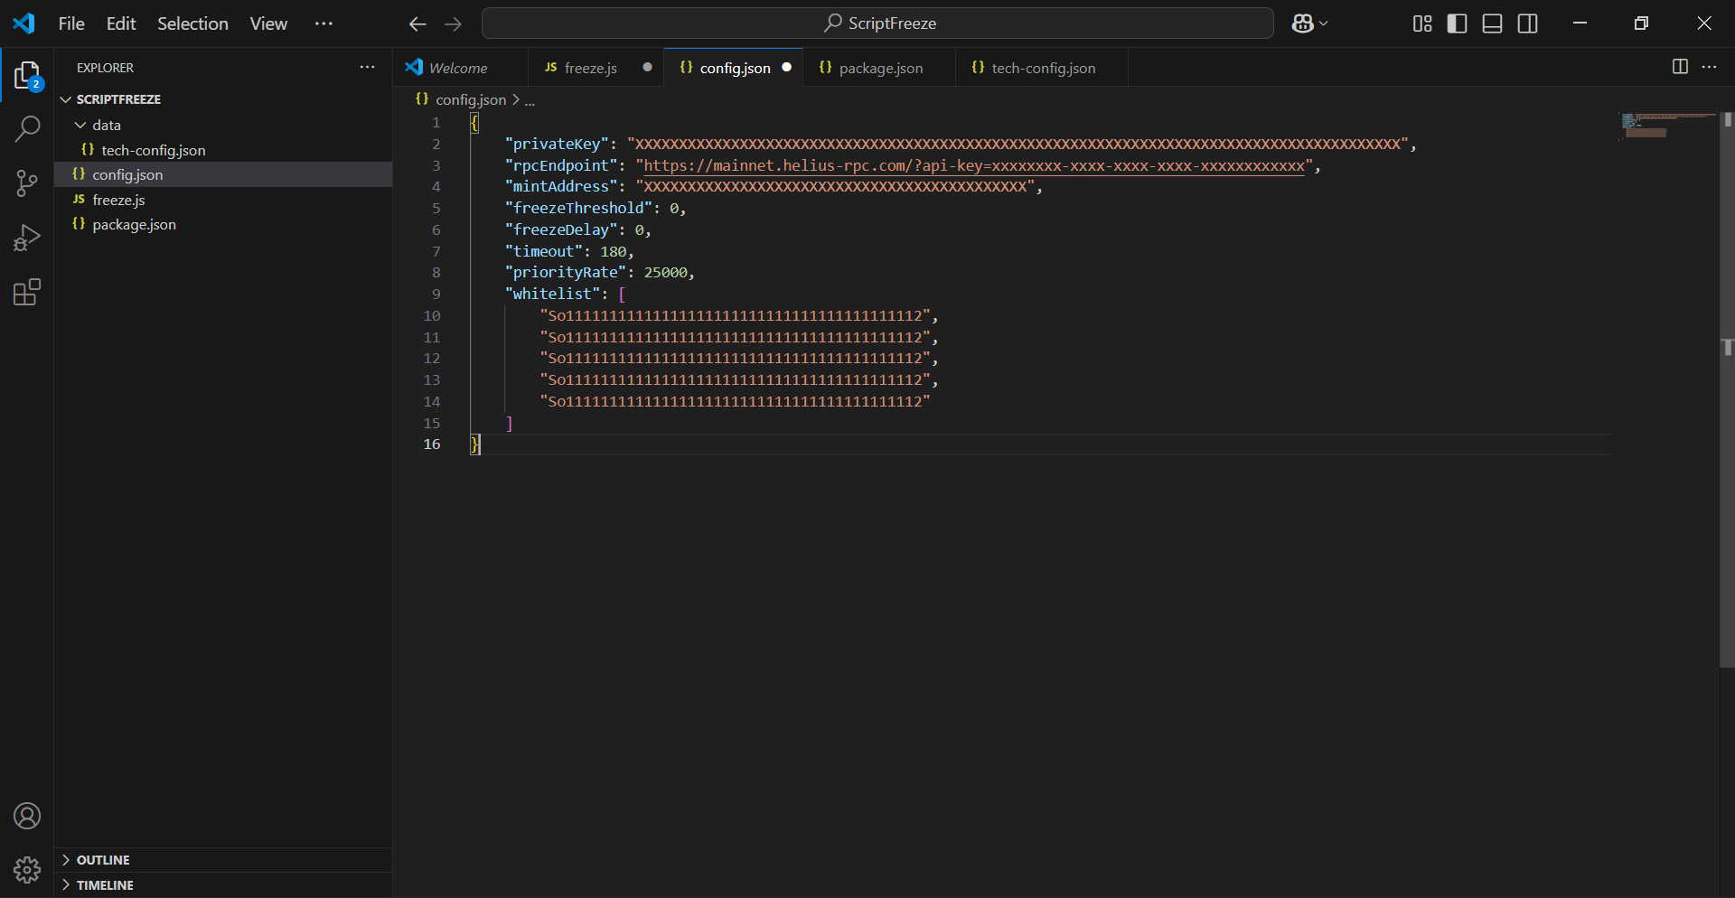Image resolution: width=1735 pixels, height=898 pixels.
Task: Toggle the bottom panel
Action: [1493, 23]
